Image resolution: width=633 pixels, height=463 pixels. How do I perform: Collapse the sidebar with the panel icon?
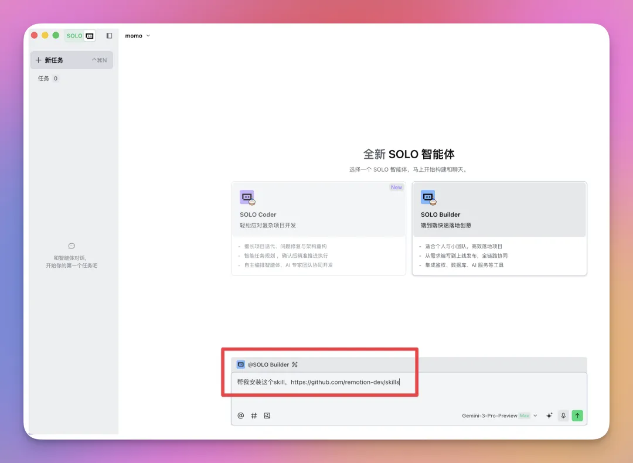pos(109,36)
